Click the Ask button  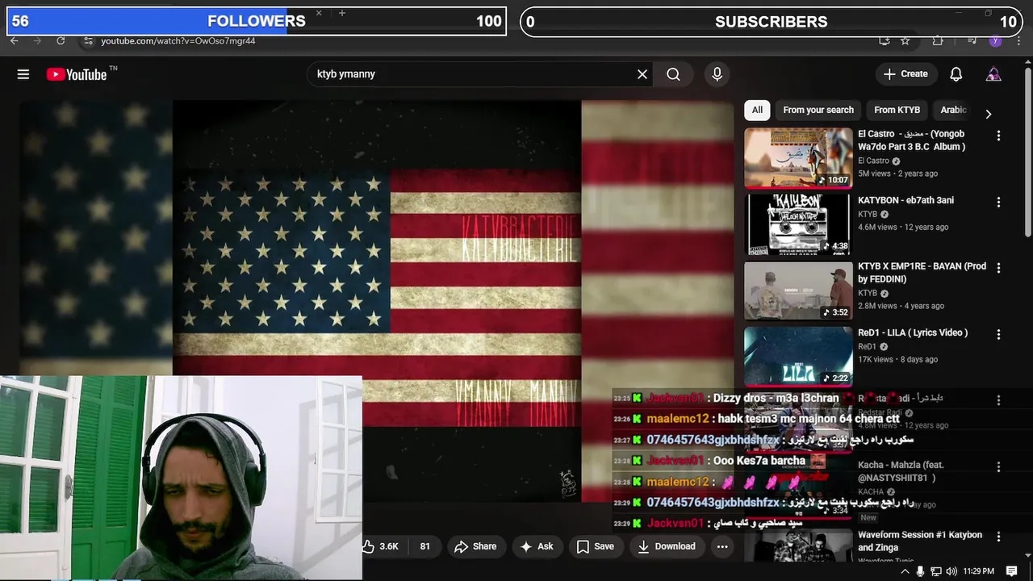537,546
